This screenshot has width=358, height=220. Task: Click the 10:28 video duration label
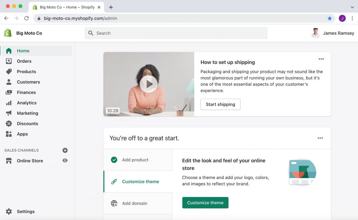pyautogui.click(x=113, y=111)
